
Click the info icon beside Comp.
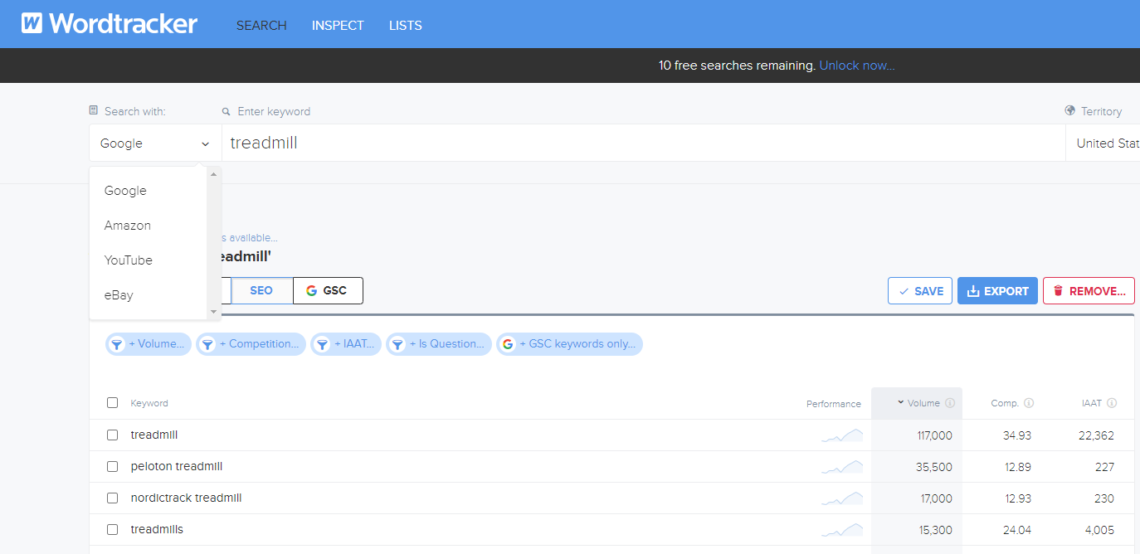(x=1029, y=403)
